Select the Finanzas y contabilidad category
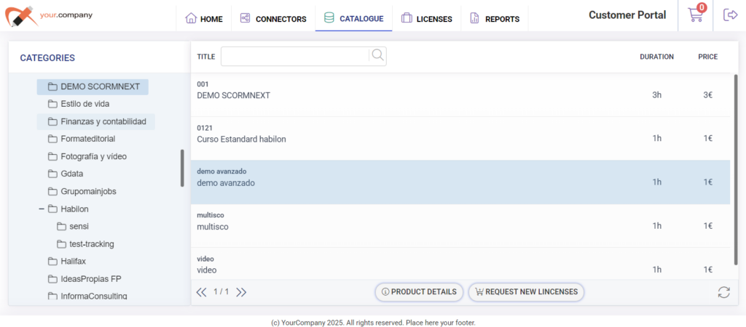 pos(96,122)
